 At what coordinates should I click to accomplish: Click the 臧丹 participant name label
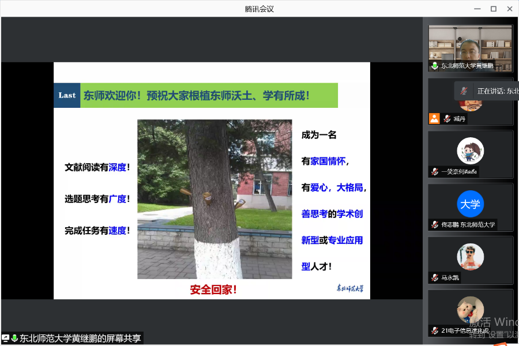pyautogui.click(x=459, y=119)
